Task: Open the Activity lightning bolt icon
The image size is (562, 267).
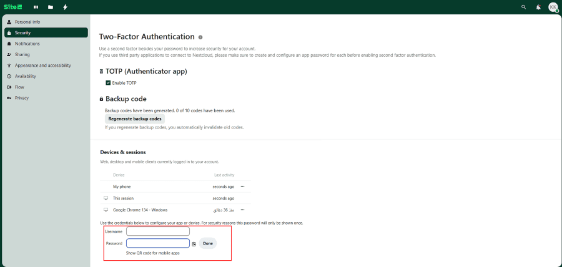Action: click(66, 7)
